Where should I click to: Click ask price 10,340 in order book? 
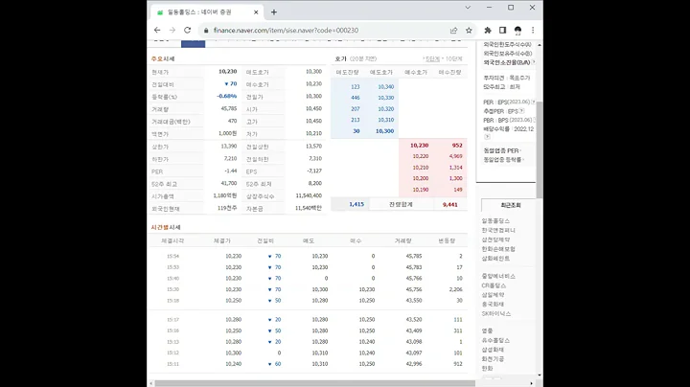tap(385, 86)
